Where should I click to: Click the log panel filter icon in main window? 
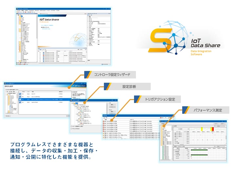[x=45, y=50]
